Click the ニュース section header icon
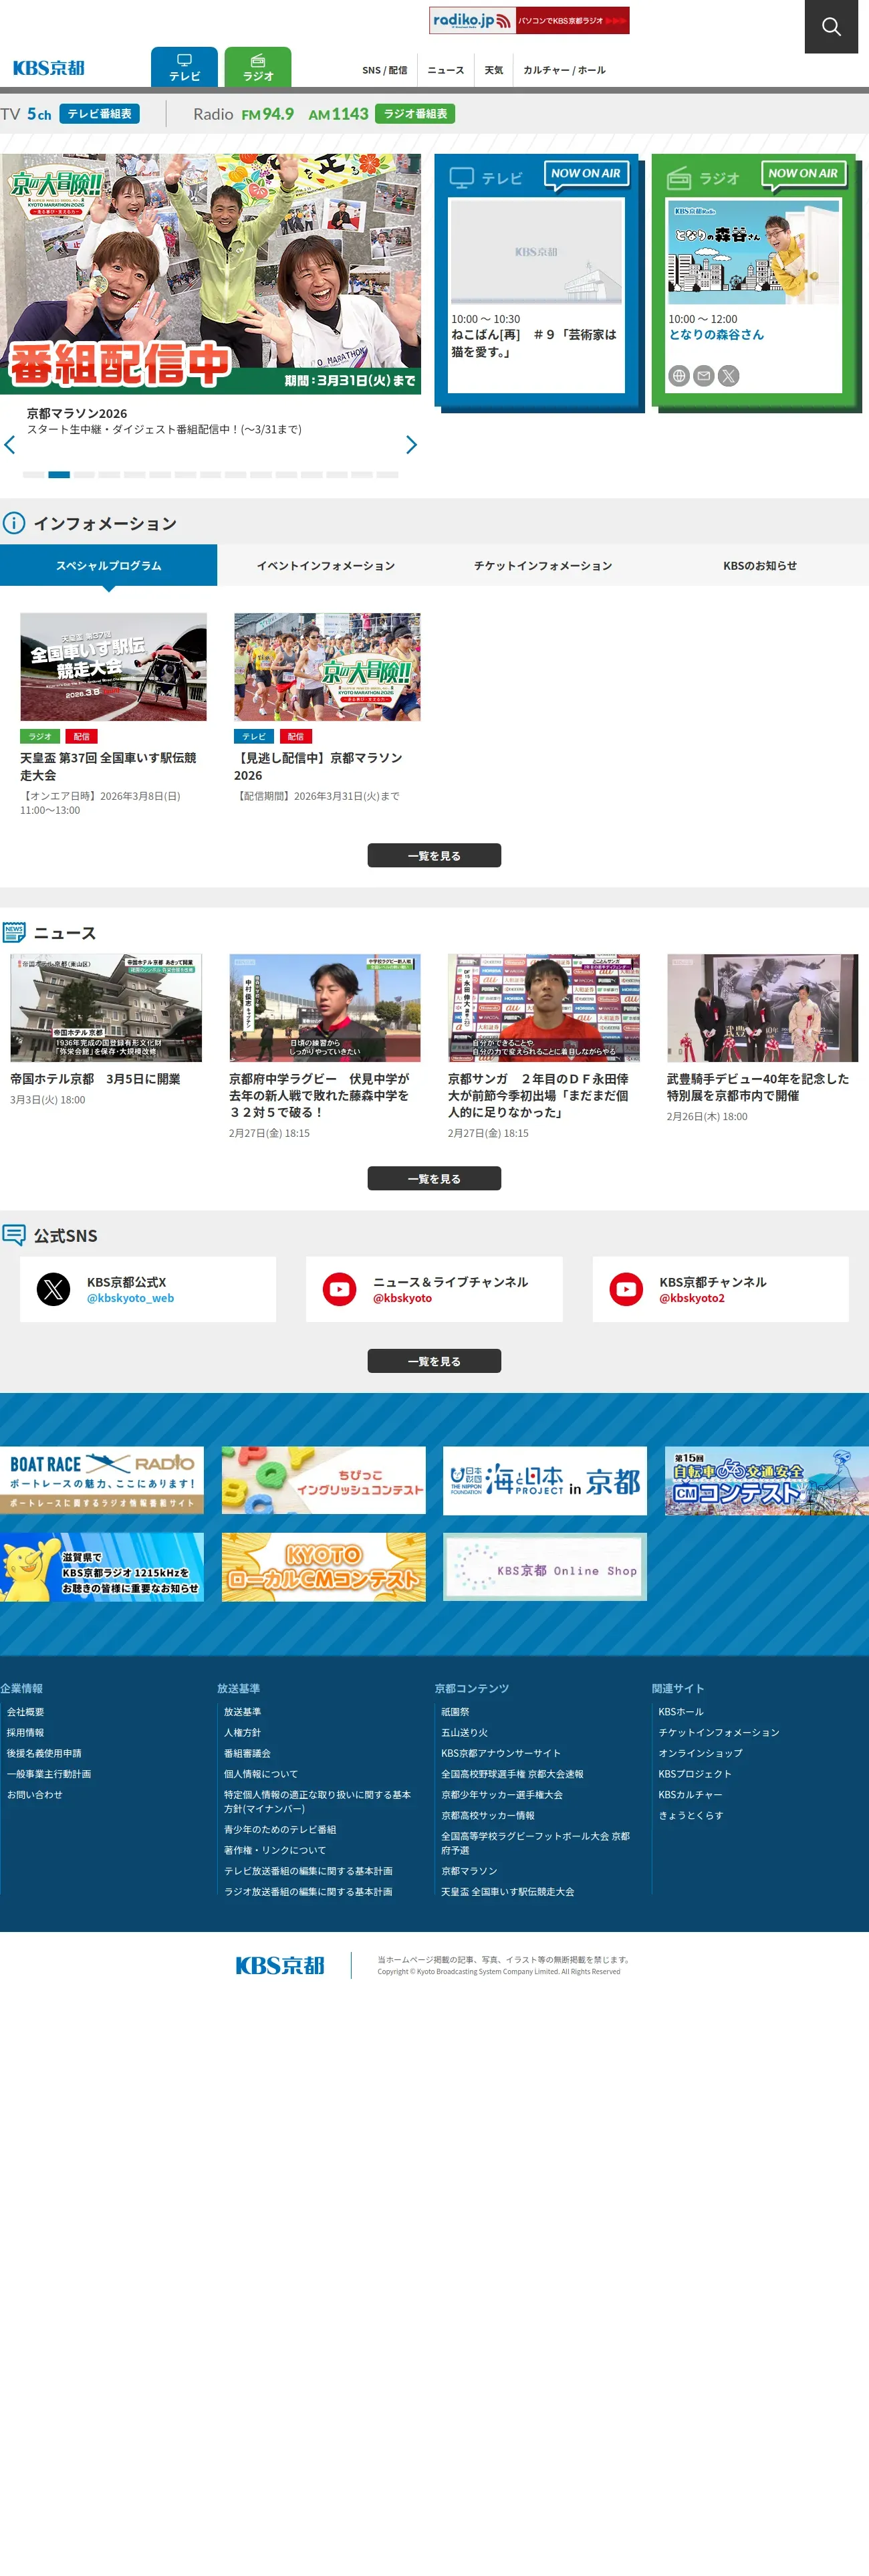 point(14,933)
